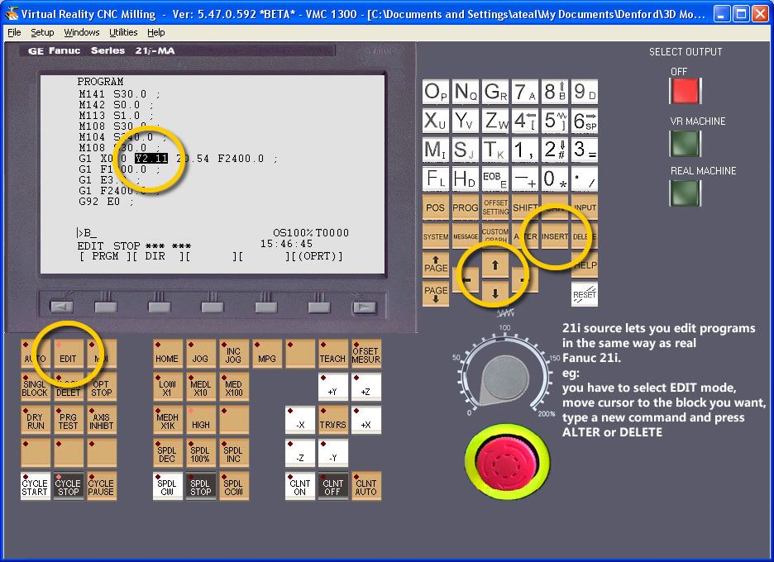
Task: Click the SPDL STOP button
Action: 200,486
